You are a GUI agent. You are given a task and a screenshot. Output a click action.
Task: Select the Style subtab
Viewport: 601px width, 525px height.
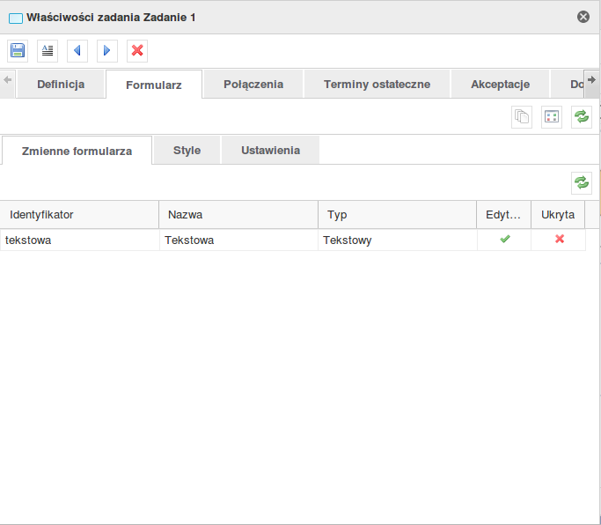click(x=187, y=150)
